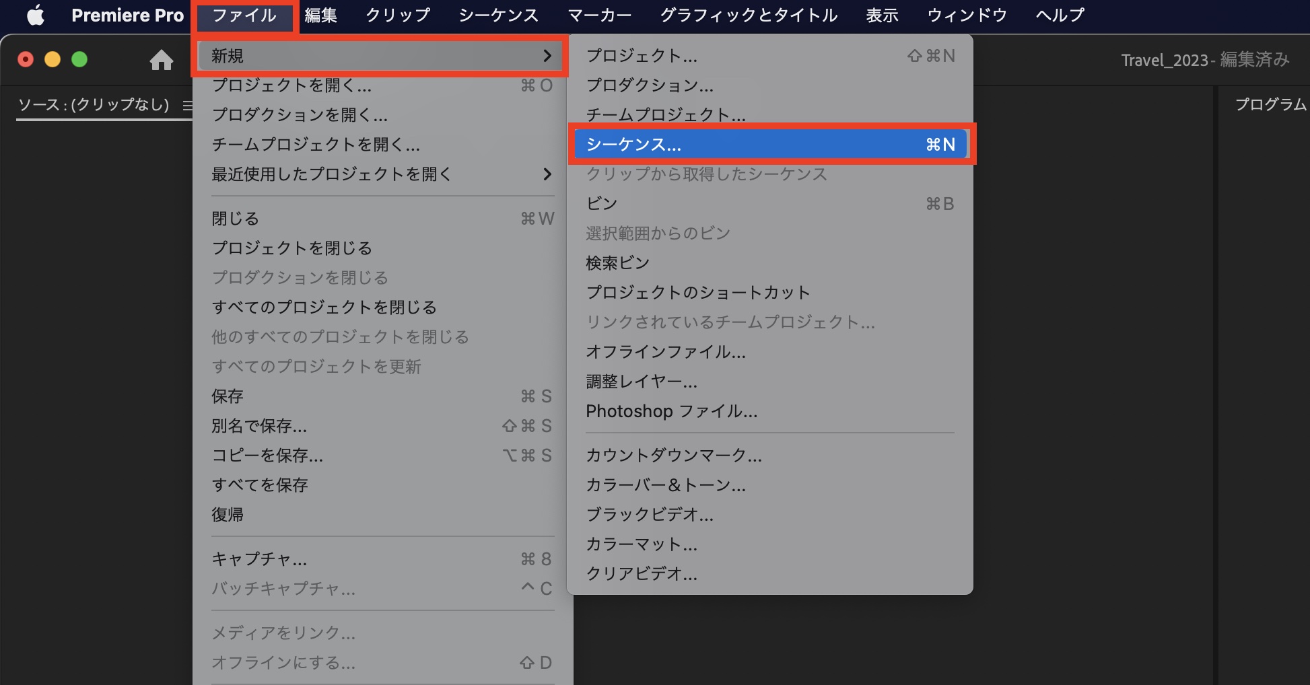
Task: Open the 編集 menu
Action: click(320, 15)
